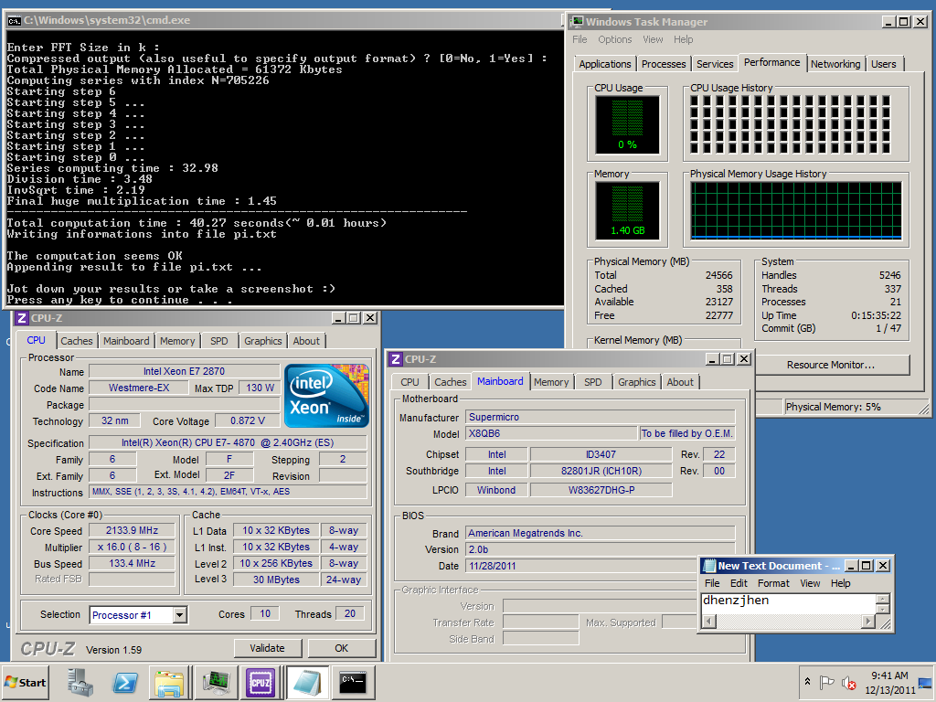Image resolution: width=936 pixels, height=702 pixels.
Task: Open Mainboard tab in left CPU-Z window
Action: click(x=126, y=341)
